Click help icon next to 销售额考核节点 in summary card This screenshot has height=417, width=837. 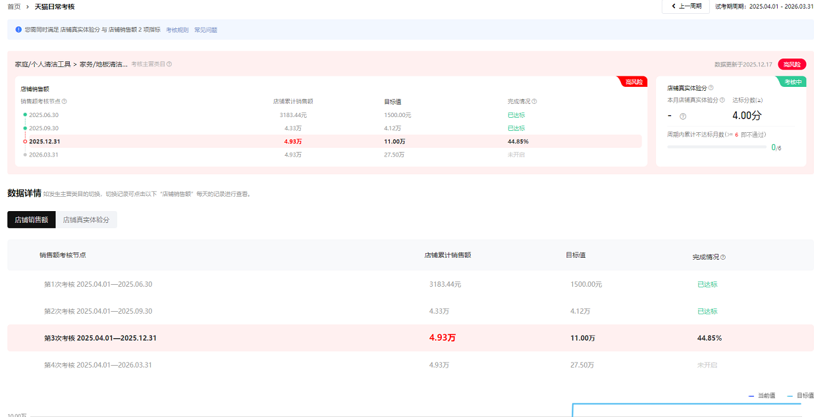click(x=65, y=102)
